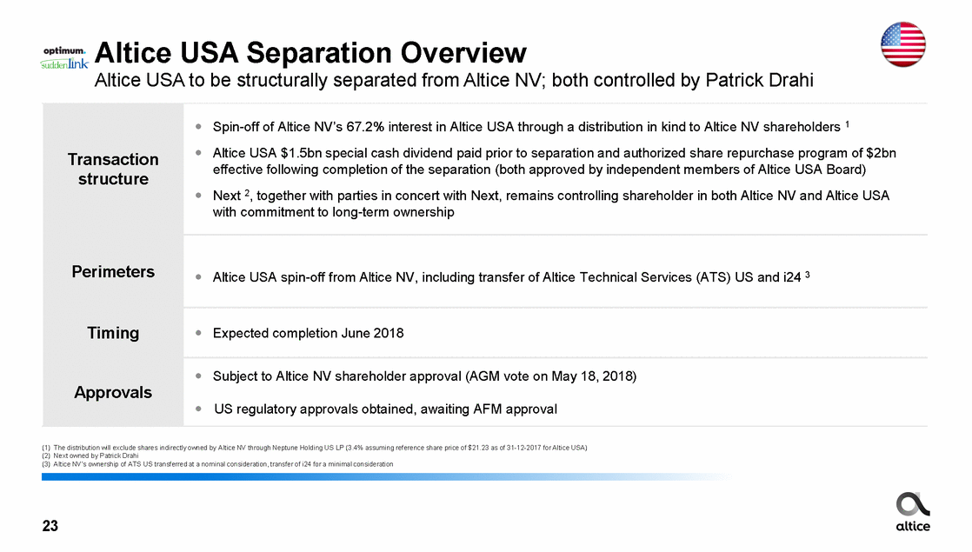Click the Suddenlink logo

pyautogui.click(x=64, y=64)
